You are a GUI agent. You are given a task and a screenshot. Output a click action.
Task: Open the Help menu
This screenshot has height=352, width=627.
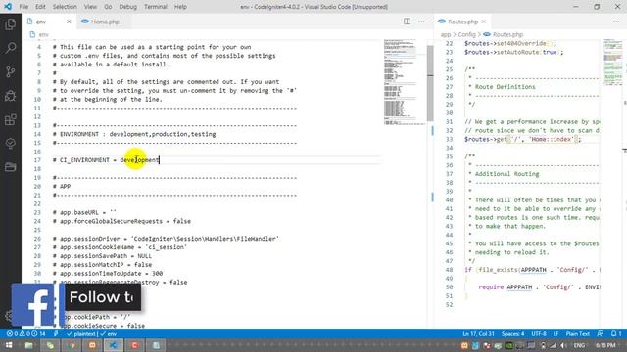click(180, 7)
